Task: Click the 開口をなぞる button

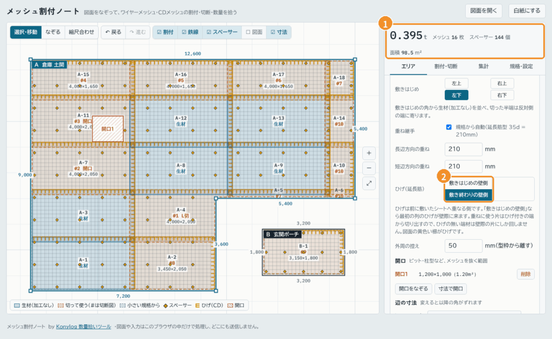Action: 413,289
